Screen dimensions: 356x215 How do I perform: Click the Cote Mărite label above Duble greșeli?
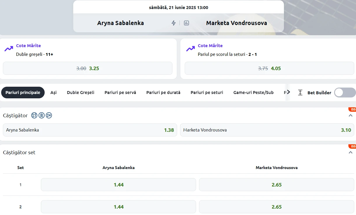pyautogui.click(x=28, y=46)
